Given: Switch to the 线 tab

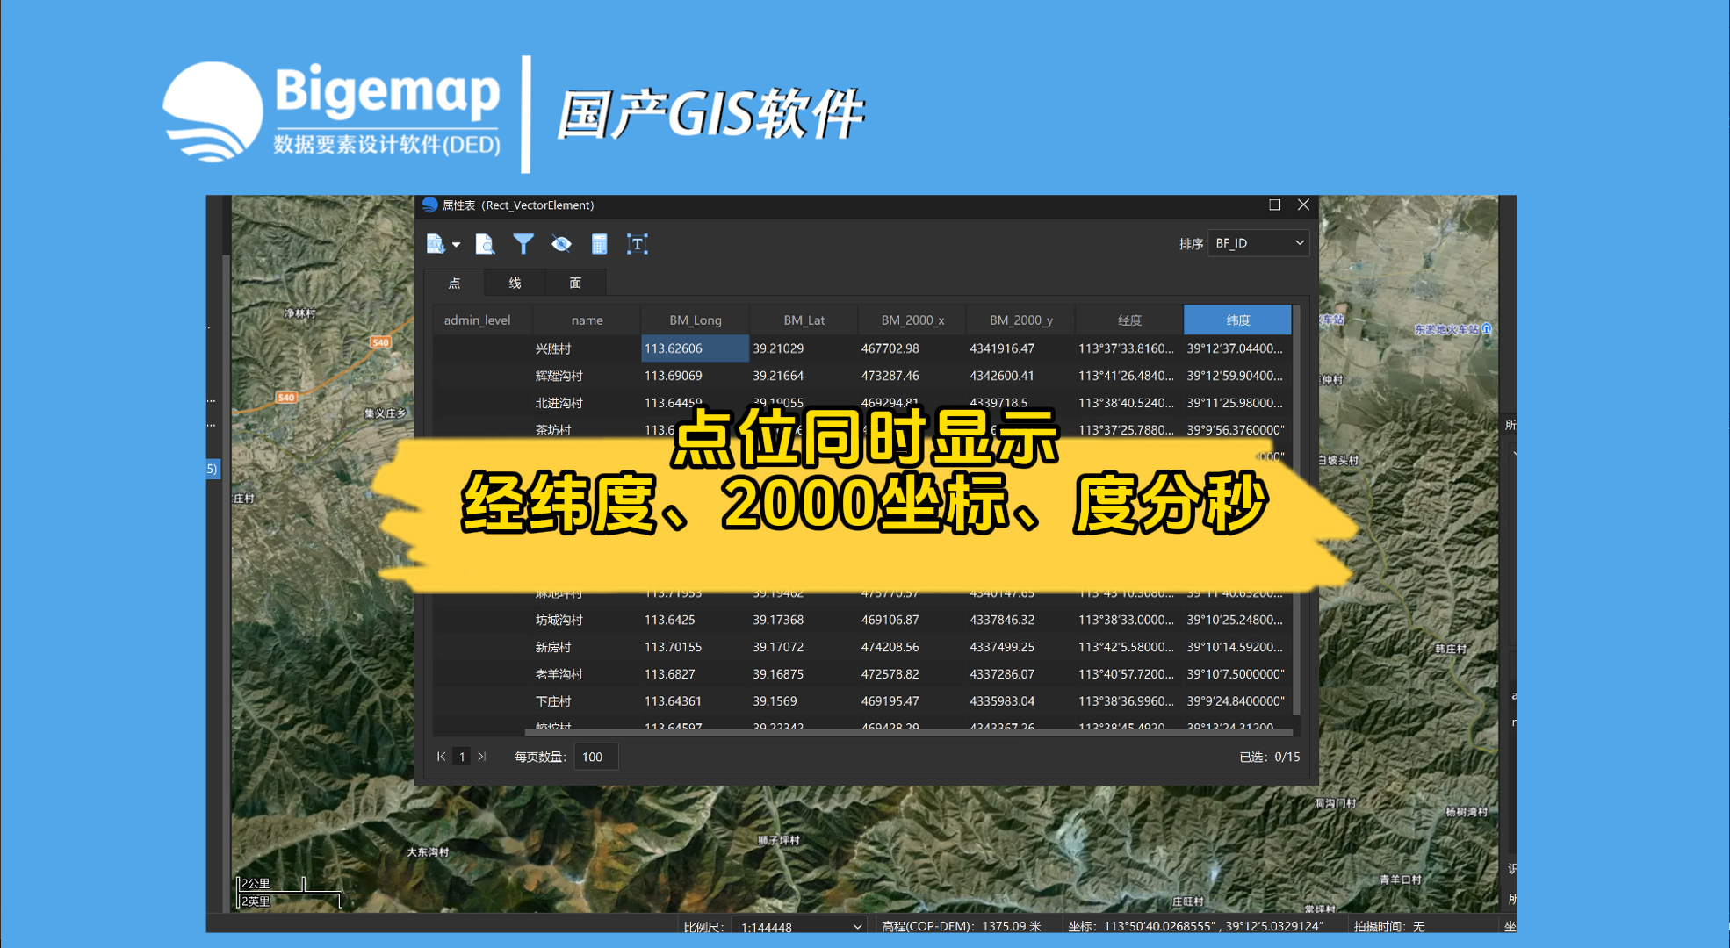Looking at the screenshot, I should click(515, 283).
